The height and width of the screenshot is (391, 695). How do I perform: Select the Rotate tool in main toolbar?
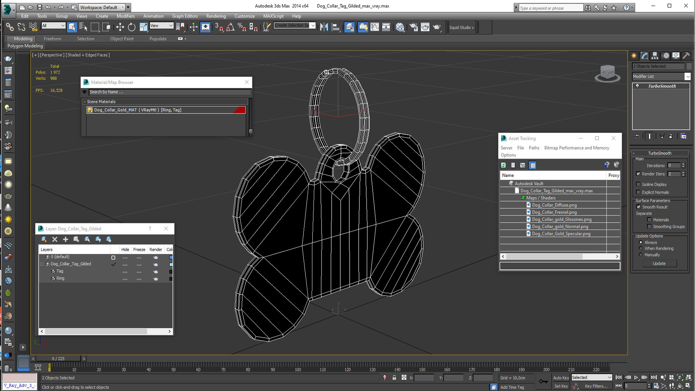click(x=132, y=27)
